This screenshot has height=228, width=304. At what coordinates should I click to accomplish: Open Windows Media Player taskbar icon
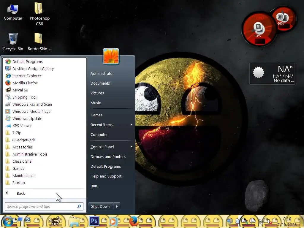tap(113, 221)
